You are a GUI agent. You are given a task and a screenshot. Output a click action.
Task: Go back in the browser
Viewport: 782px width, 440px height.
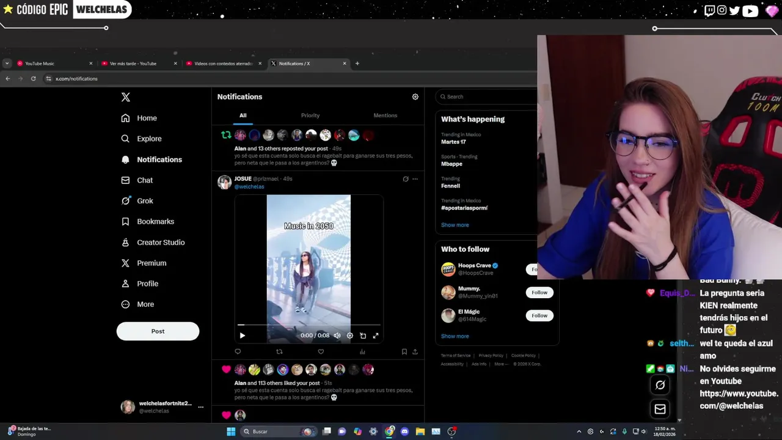(x=7, y=79)
